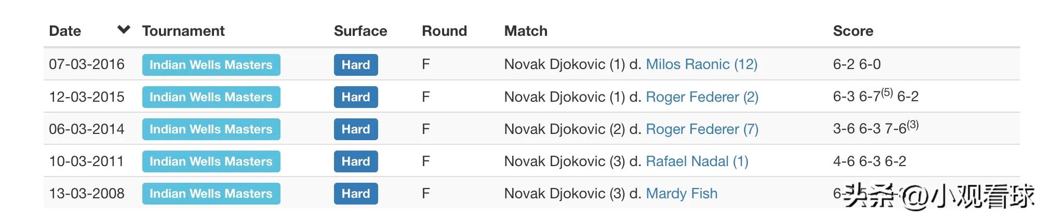The image size is (1043, 217).
Task: Click Indian Wells Masters badge for 13-03-2008
Action: (211, 194)
